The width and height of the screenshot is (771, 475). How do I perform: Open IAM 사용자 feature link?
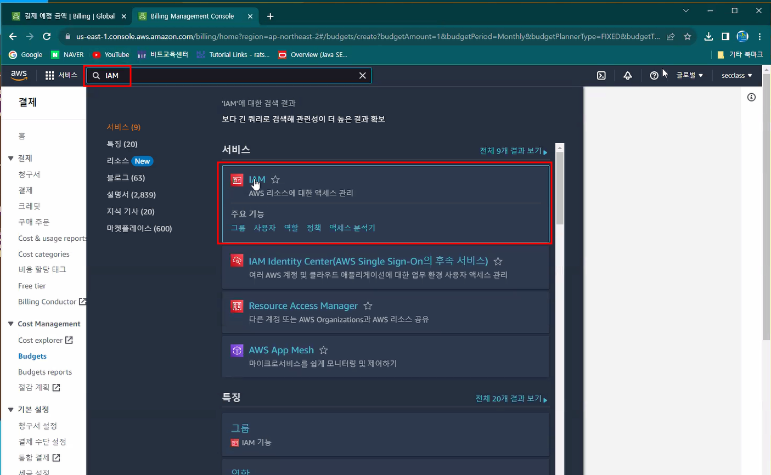[x=264, y=228]
